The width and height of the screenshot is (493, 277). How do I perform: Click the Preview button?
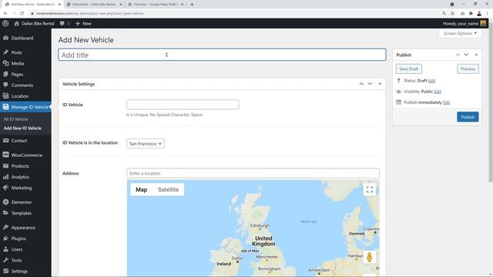pos(468,69)
